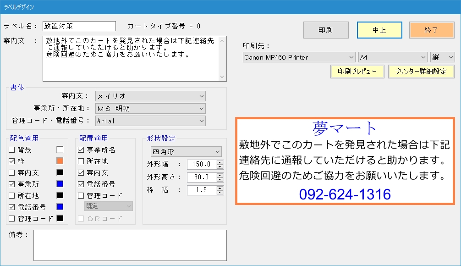Expand the Arial font dropdown
Image resolution: width=461 pixels, height=266 pixels.
point(150,121)
